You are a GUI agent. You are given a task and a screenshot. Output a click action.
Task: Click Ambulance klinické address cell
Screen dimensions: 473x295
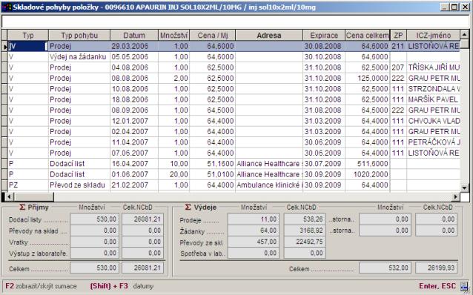coord(269,185)
